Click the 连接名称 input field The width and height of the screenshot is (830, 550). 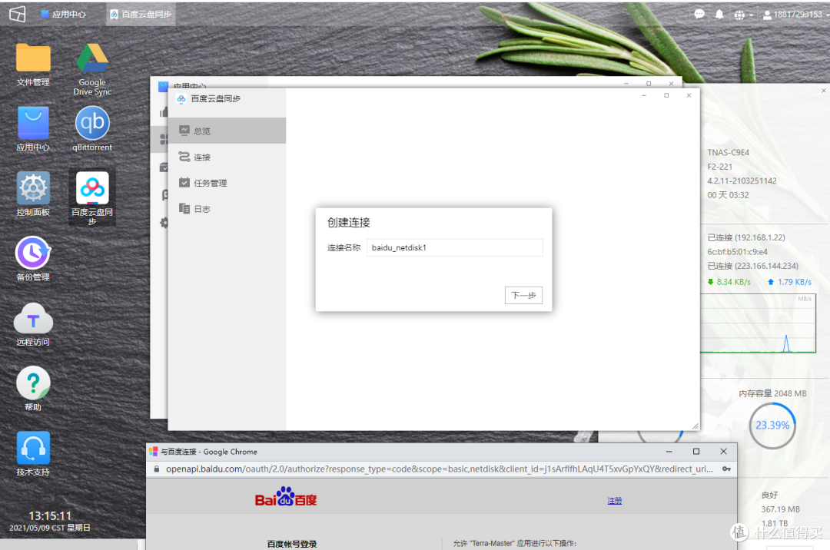(455, 247)
